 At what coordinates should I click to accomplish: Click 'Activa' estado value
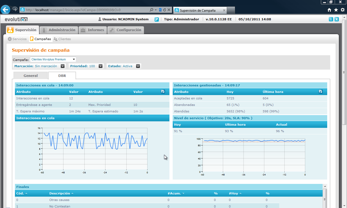click(x=127, y=66)
